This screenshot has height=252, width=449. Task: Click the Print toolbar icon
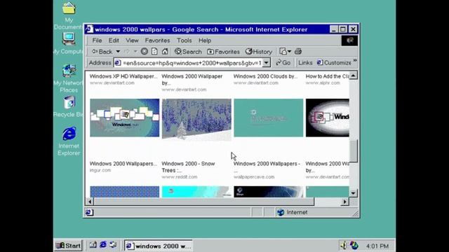click(x=298, y=51)
